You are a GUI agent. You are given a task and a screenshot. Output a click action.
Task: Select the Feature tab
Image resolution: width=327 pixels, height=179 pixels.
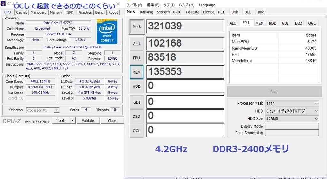[x=193, y=12]
